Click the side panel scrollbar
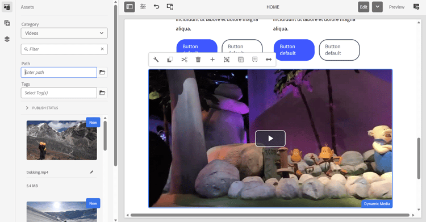 click(115, 86)
